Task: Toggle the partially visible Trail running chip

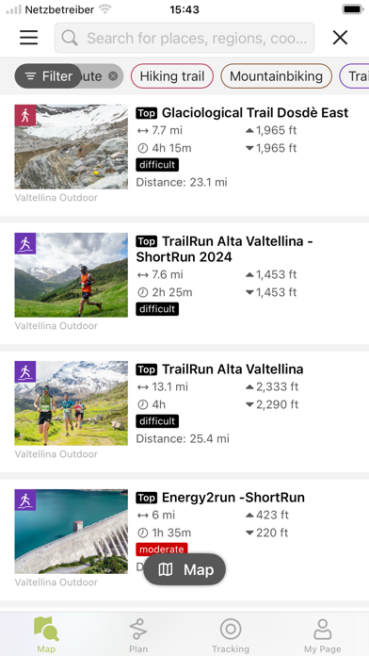Action: [354, 76]
